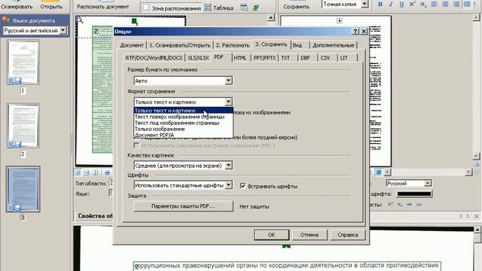The height and width of the screenshot is (271, 482).
Task: Click the green pencil toolbar icon
Action: 256,8
